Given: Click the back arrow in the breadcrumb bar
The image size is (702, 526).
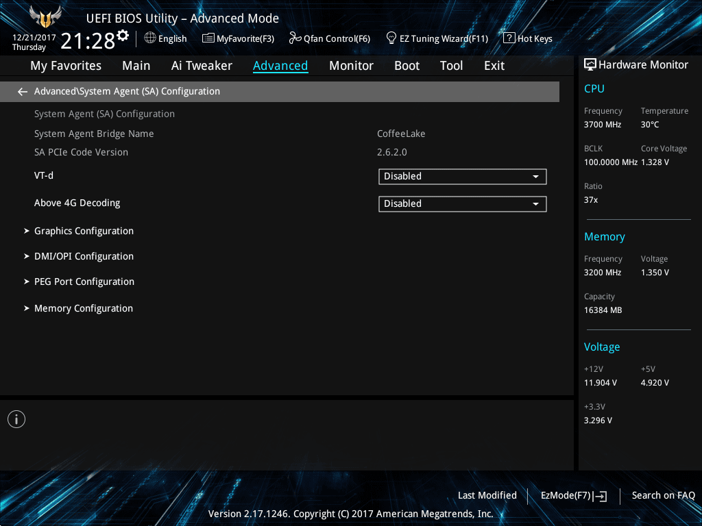Looking at the screenshot, I should click(23, 92).
